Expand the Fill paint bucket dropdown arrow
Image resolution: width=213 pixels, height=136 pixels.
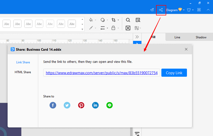pos(96,20)
